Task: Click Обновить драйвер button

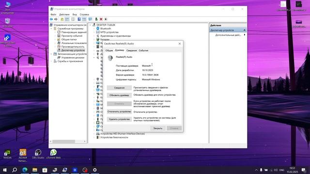Action: pyautogui.click(x=119, y=95)
